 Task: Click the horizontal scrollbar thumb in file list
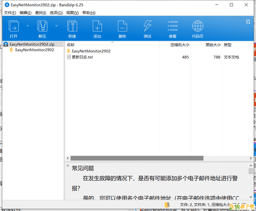point(137,158)
